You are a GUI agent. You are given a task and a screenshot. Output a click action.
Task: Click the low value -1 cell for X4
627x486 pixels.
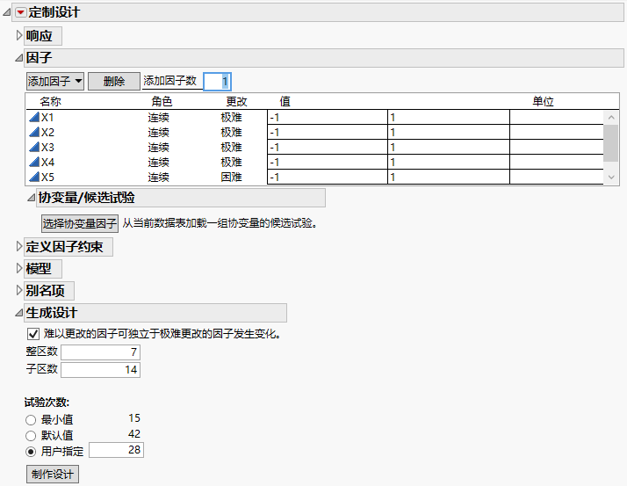tap(328, 162)
